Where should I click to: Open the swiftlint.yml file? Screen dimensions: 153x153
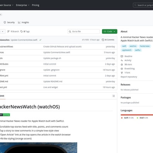point(4,76)
